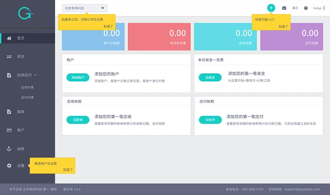The width and height of the screenshot is (330, 195).
Task: Open the 设置 menu item
Action: [x=21, y=166]
